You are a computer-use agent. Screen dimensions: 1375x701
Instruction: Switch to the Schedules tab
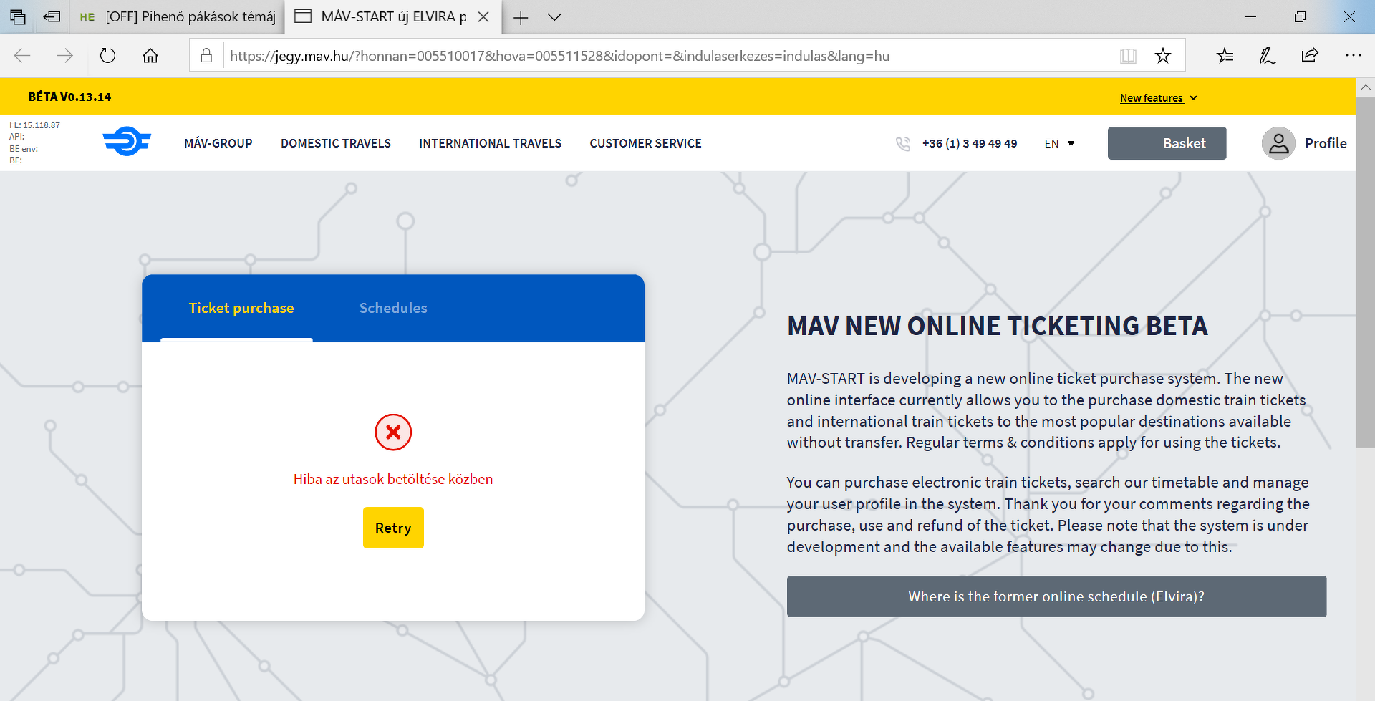pos(393,309)
